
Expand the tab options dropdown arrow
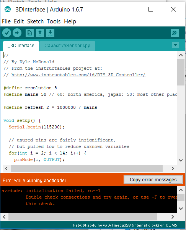click(175, 45)
